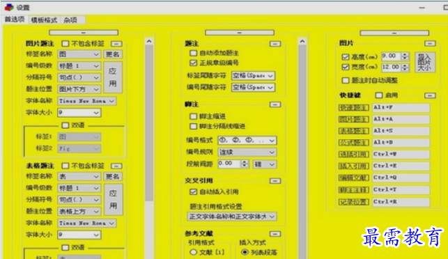Click the Ctrl+Q shortcut field for 编辑文献
The height and width of the screenshot is (259, 448).
pos(401,178)
